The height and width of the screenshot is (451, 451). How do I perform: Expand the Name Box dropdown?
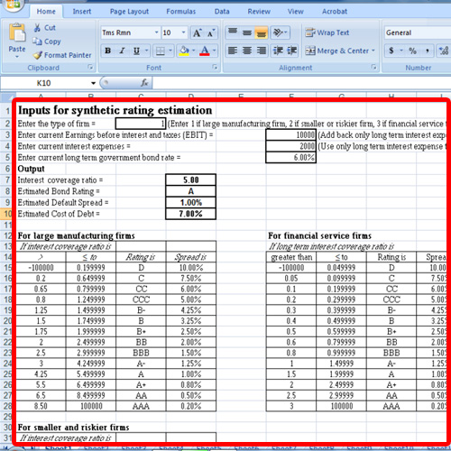click(x=93, y=83)
